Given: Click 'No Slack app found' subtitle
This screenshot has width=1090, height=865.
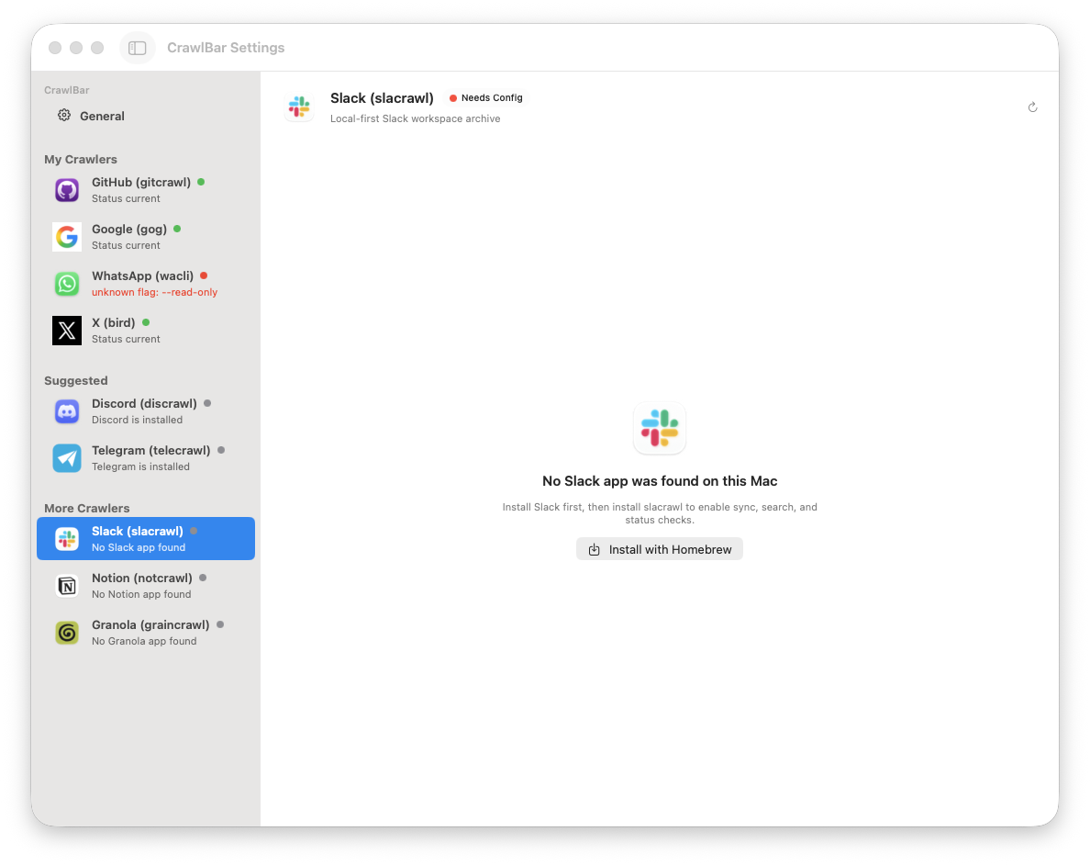Looking at the screenshot, I should 139,547.
